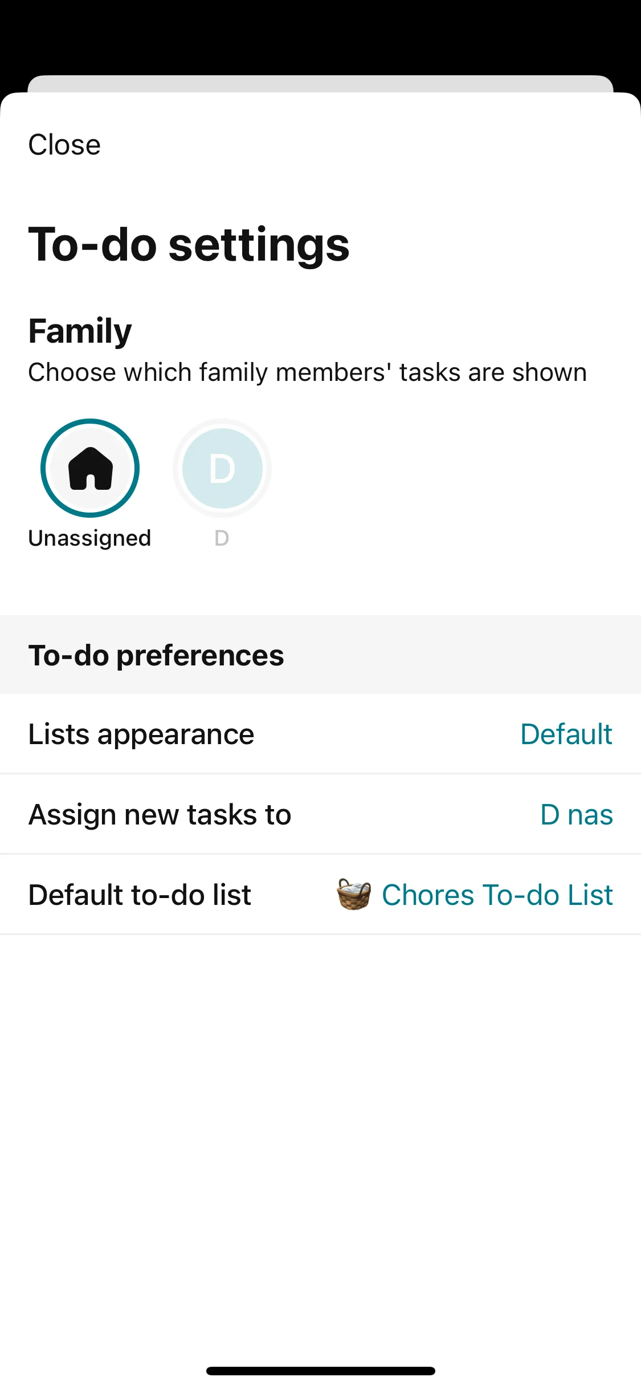Tap the Default appearance value
This screenshot has width=641, height=1389.
(566, 734)
